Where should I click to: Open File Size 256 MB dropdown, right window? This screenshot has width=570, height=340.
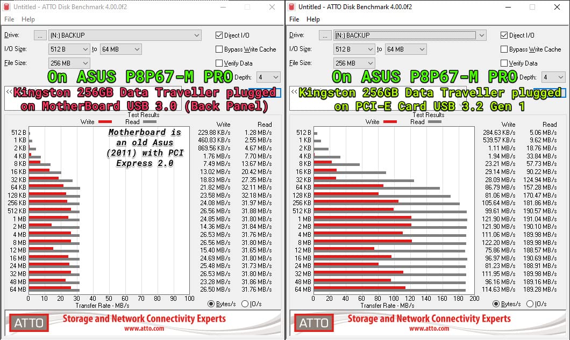click(x=354, y=63)
